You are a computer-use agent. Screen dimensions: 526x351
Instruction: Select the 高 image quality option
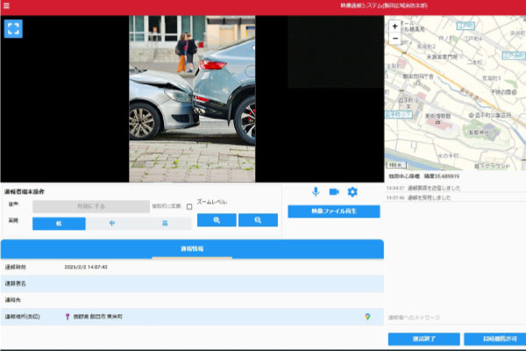[x=164, y=224]
